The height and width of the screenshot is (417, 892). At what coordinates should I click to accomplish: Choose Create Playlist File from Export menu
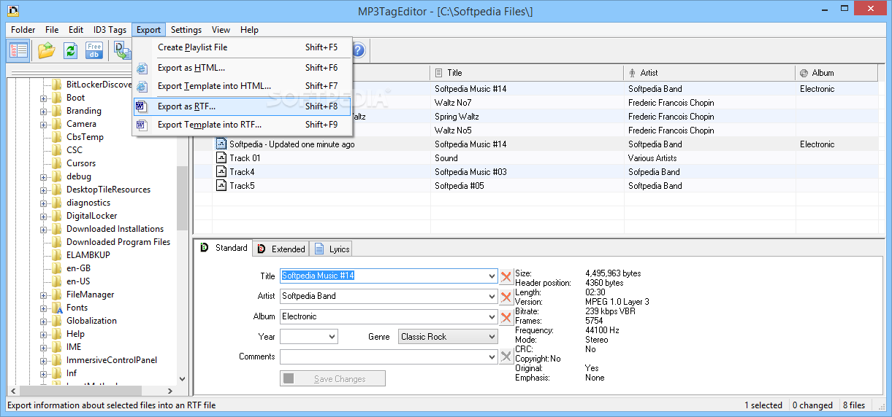point(242,47)
